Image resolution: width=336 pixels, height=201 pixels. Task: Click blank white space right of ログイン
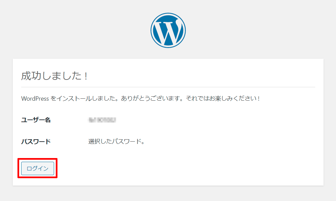pyautogui.click(x=168, y=168)
